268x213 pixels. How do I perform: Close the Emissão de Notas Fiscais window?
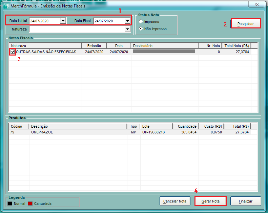coord(256,4)
